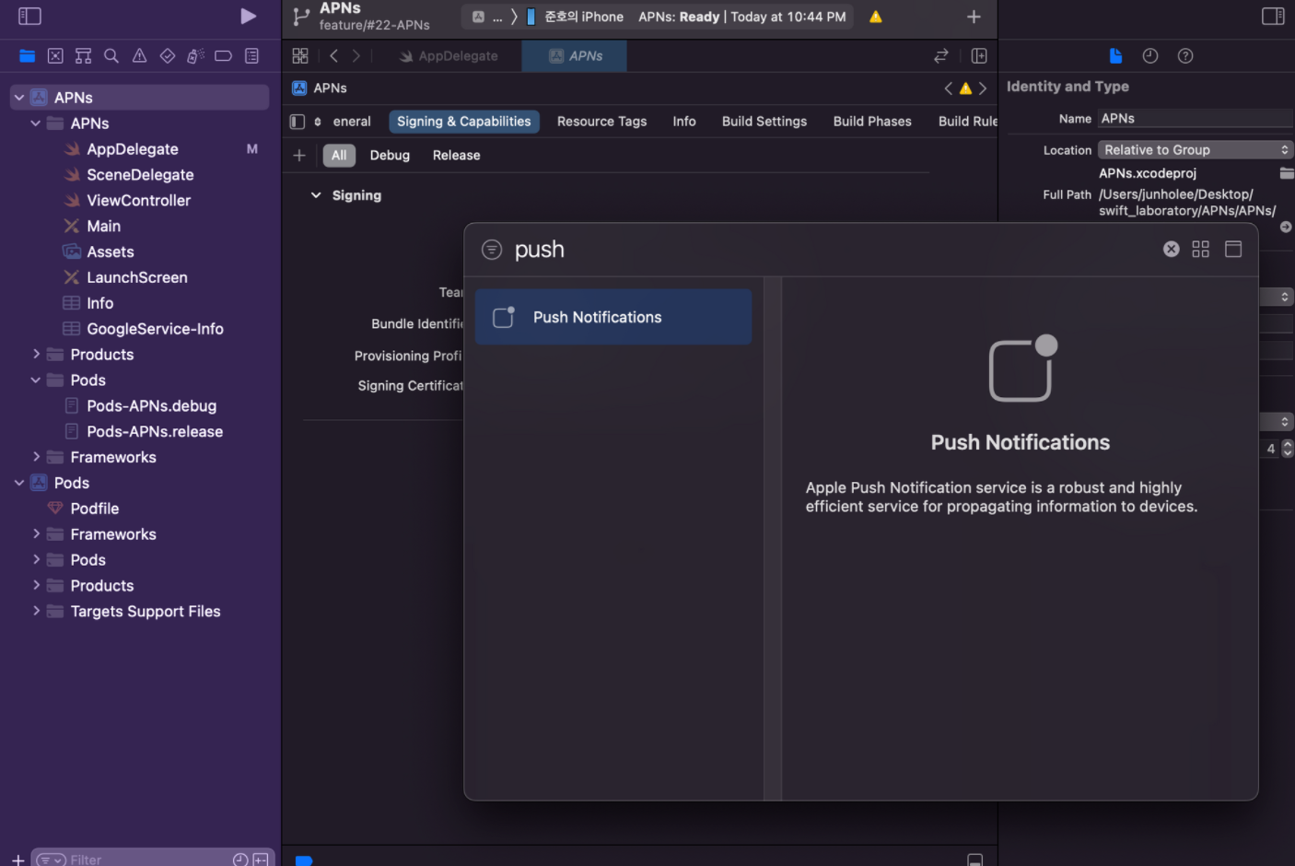Collapse the Pods project
The height and width of the screenshot is (866, 1295).
[x=18, y=483]
